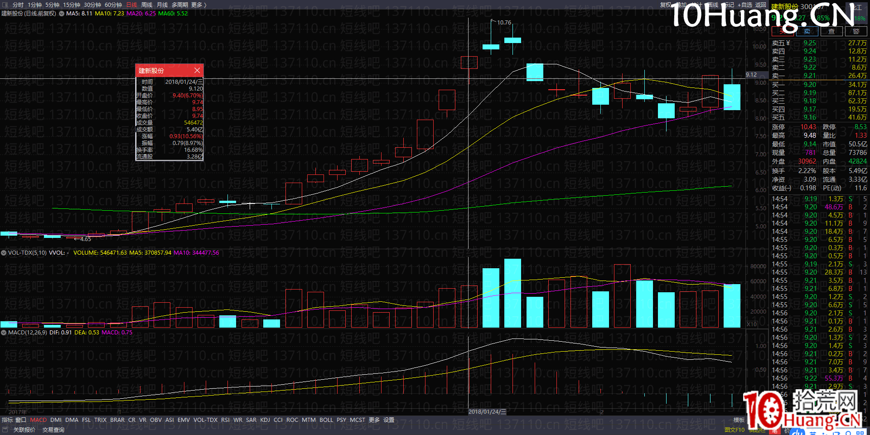This screenshot has height=435, width=870.
Task: Open 交易查询 trade query
Action: point(53,430)
